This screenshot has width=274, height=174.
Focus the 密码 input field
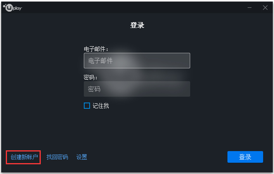click(137, 89)
